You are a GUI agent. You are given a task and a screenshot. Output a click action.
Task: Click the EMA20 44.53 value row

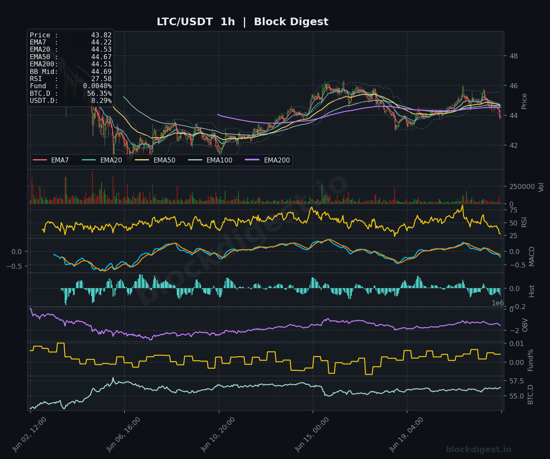coord(71,50)
